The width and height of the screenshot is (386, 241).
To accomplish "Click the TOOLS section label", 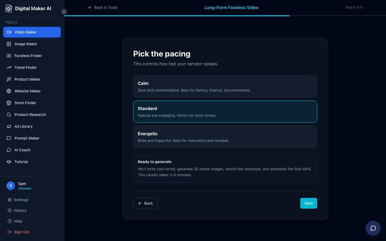I will [x=11, y=22].
